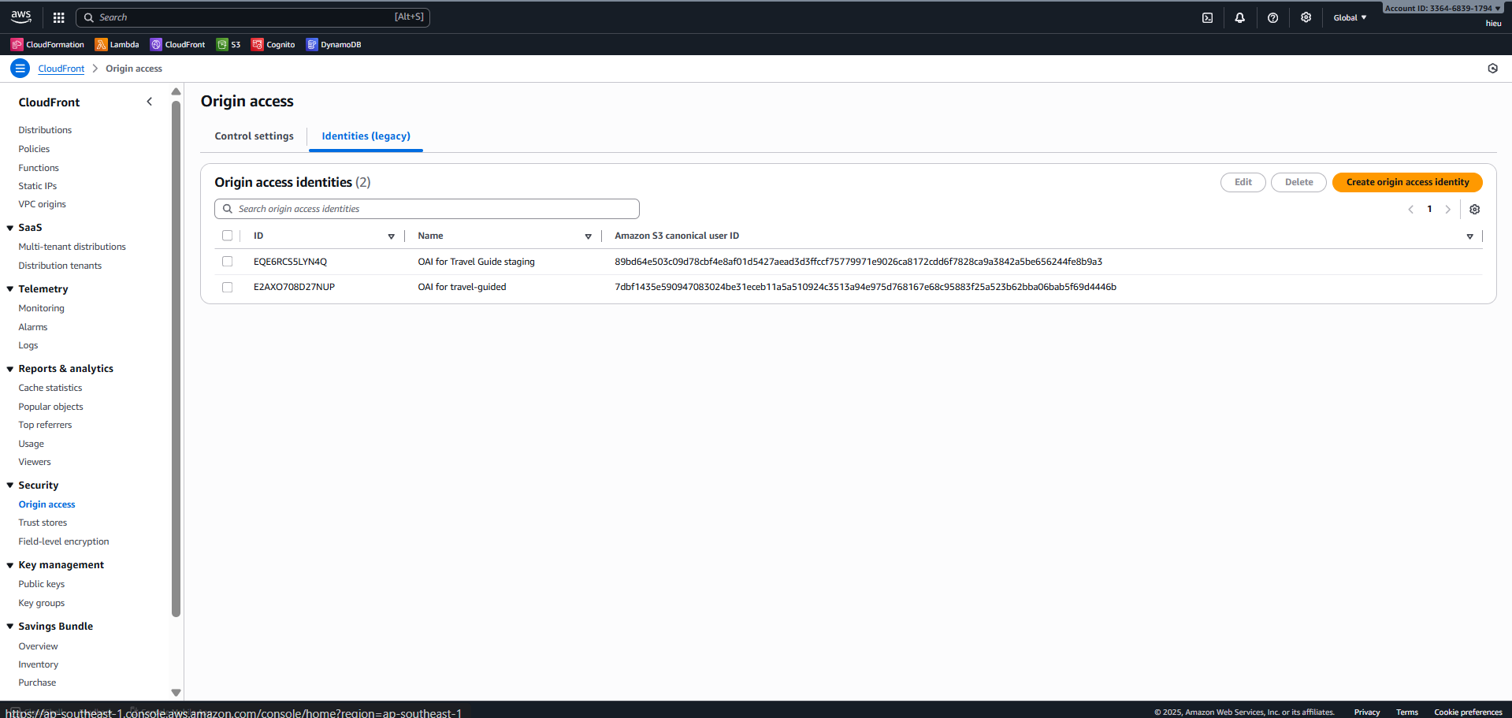Collapse the Telemetry sidebar section
Viewport: 1512px width, 718px height.
[9, 288]
